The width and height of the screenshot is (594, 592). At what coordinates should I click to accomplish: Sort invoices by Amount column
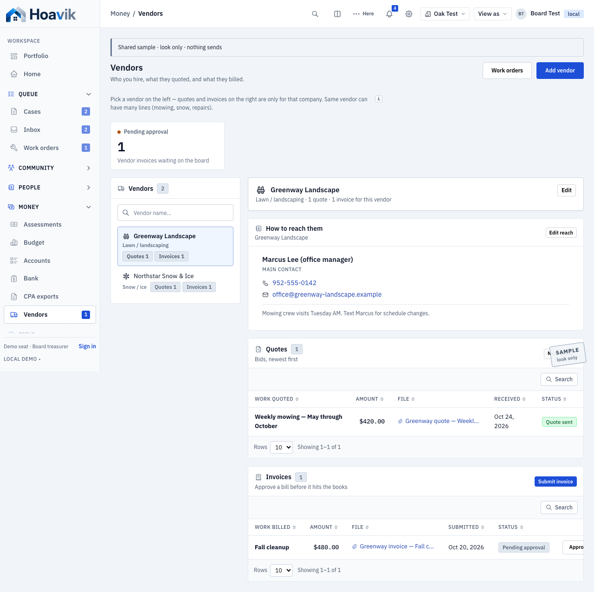(x=323, y=527)
